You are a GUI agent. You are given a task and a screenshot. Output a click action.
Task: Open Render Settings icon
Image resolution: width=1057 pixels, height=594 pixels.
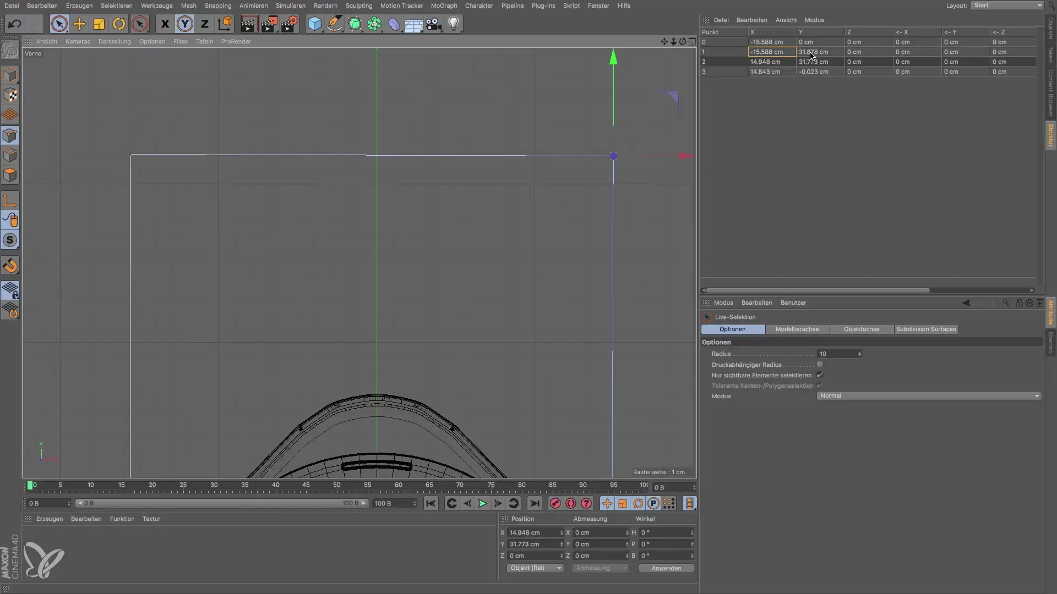click(x=289, y=24)
